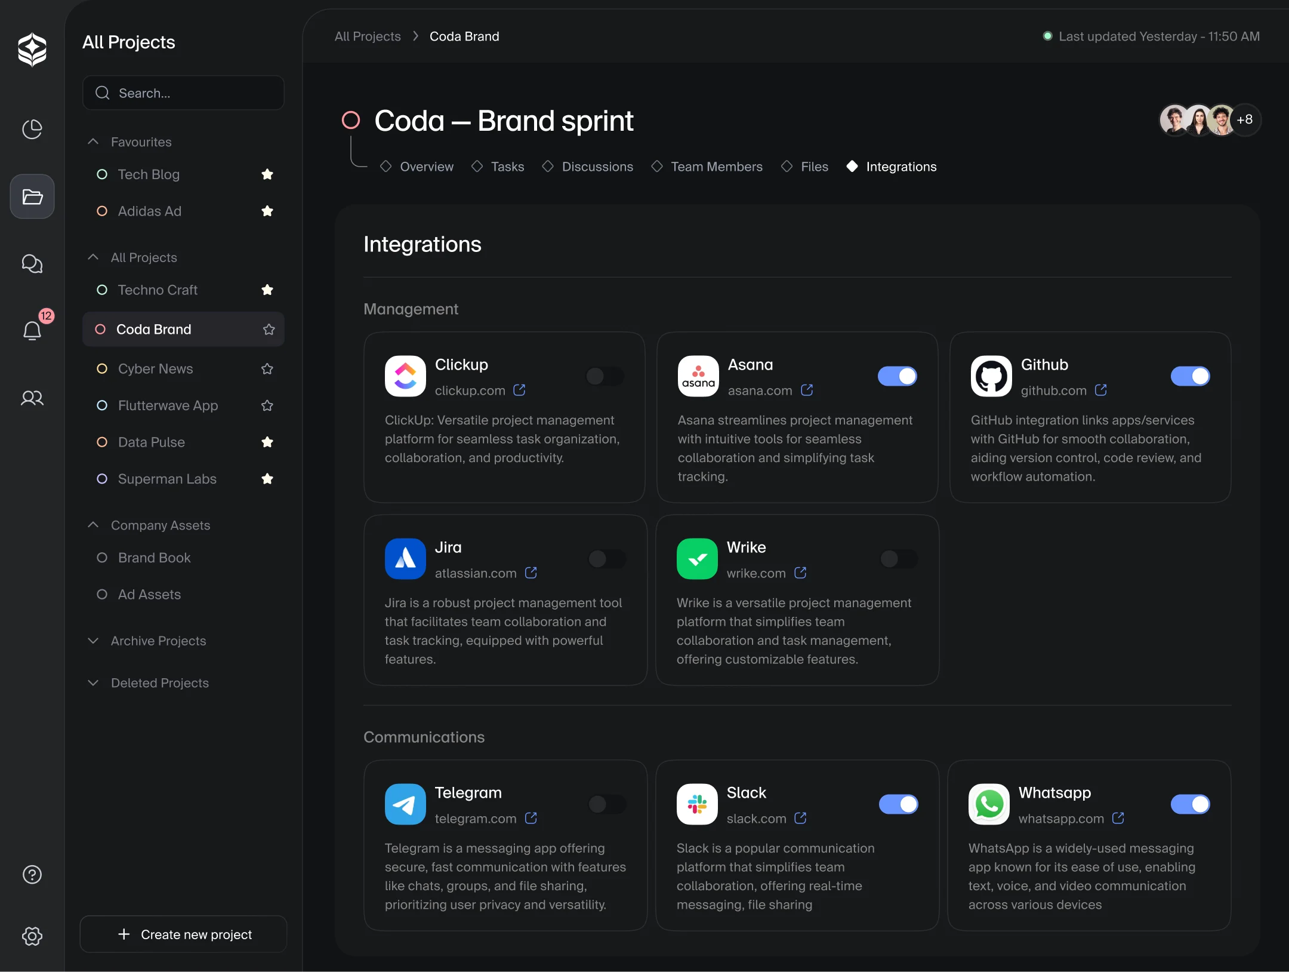
Task: Star the Cyber News project
Action: [267, 368]
